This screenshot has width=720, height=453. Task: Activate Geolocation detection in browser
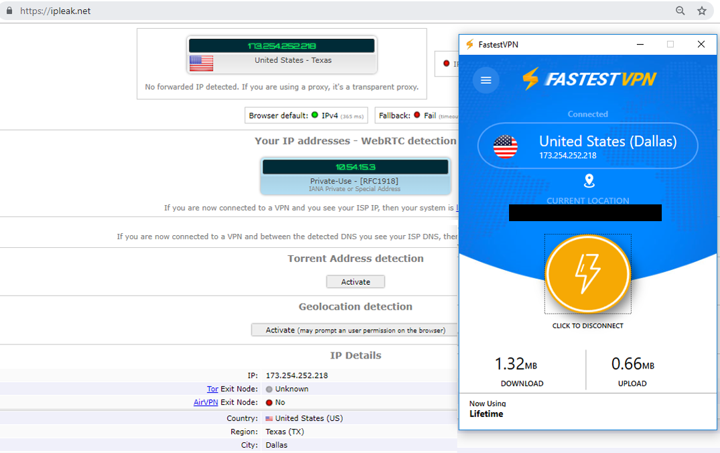(x=354, y=330)
